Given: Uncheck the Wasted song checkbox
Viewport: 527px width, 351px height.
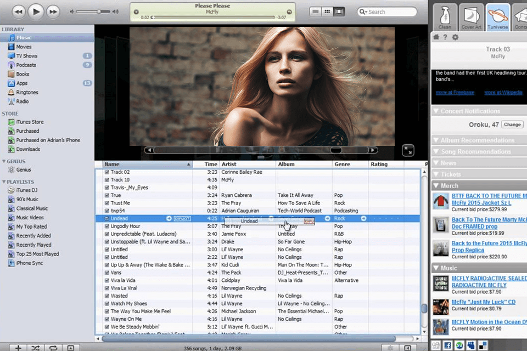Looking at the screenshot, I should 107,296.
